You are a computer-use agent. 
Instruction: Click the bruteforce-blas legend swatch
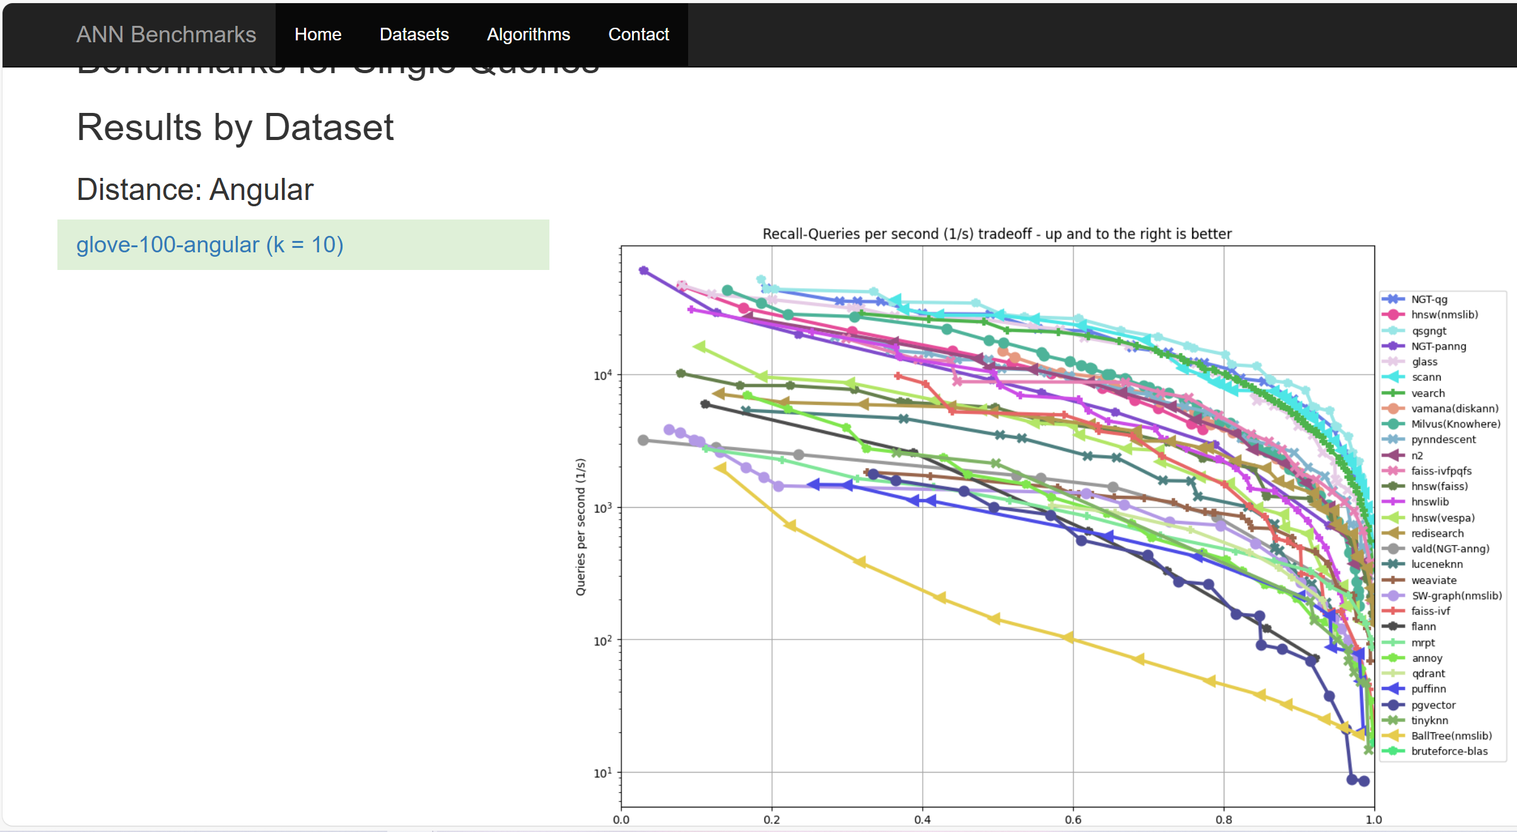[1393, 751]
